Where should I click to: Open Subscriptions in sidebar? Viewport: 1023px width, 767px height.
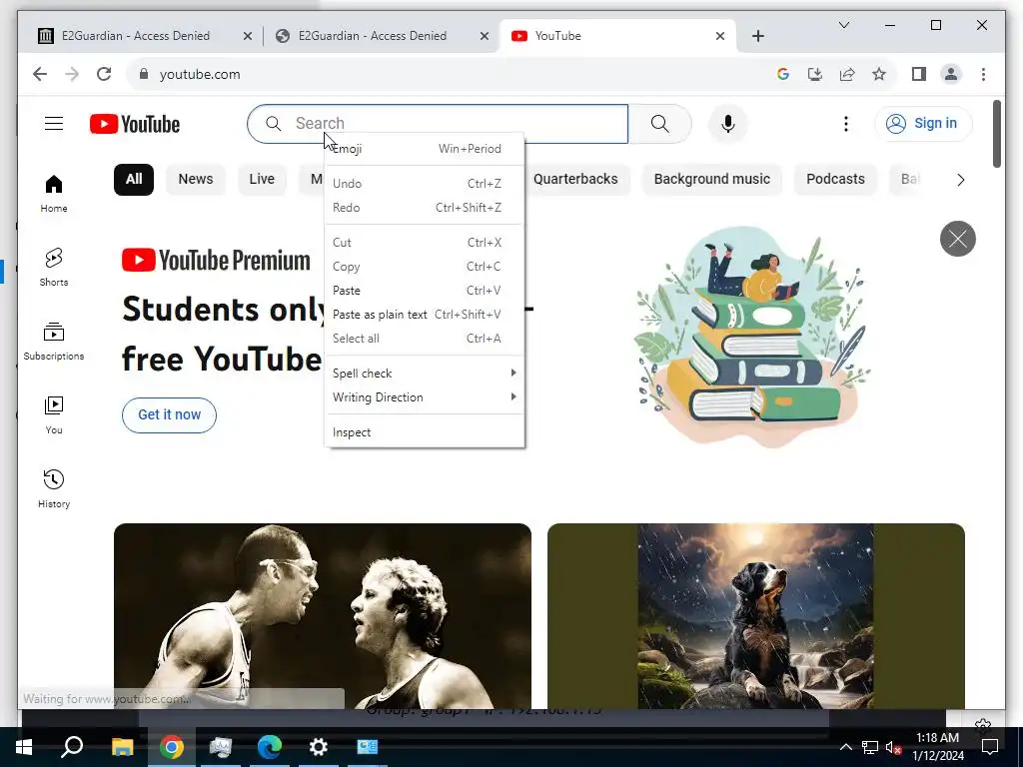54,342
